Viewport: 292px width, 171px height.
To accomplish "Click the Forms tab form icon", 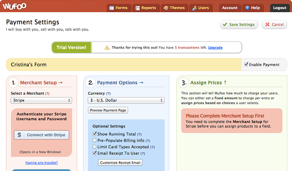I will coord(111,8).
